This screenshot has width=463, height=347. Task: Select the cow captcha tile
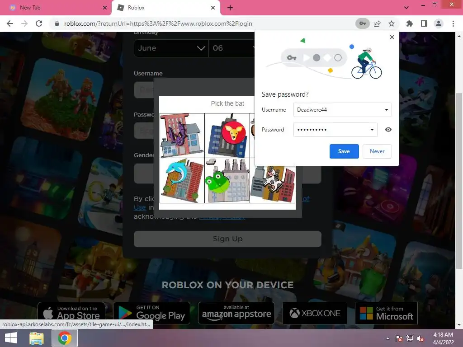273,184
